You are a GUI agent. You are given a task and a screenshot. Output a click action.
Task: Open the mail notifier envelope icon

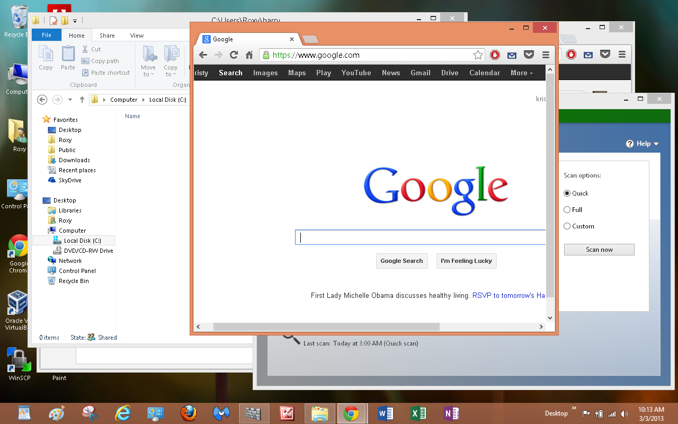pyautogui.click(x=512, y=55)
